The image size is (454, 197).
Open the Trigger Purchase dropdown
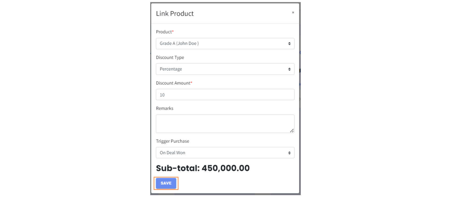coord(225,153)
